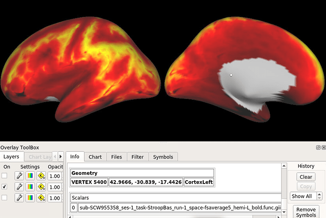Viewport: 326px width, 218px height.
Task: Open color palette editor for first layer
Action: pyautogui.click(x=30, y=176)
